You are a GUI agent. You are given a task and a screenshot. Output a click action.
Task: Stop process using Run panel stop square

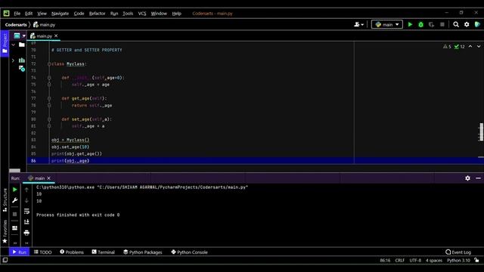(14, 214)
